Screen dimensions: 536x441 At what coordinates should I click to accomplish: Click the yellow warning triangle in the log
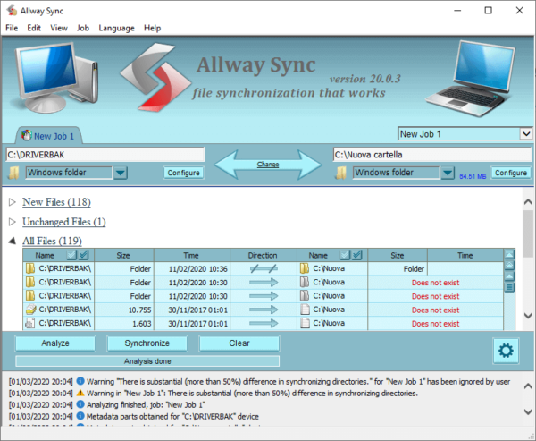pos(80,393)
